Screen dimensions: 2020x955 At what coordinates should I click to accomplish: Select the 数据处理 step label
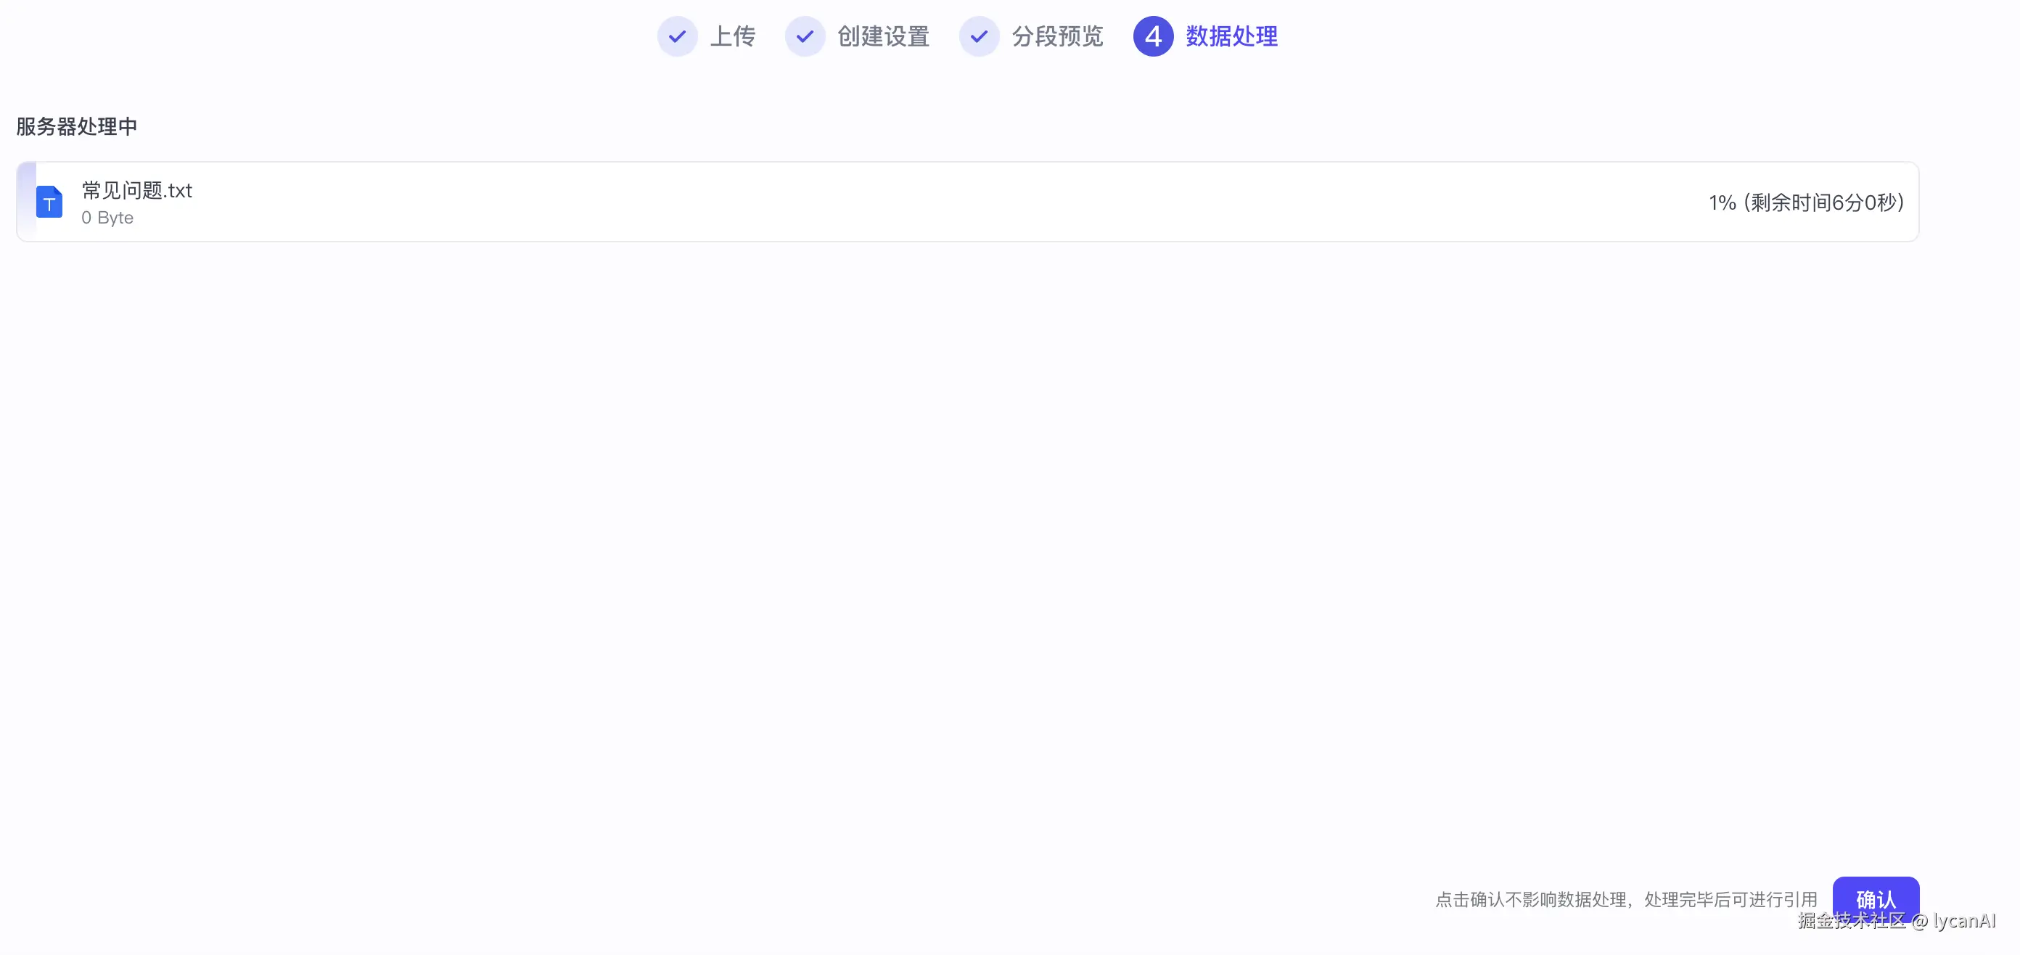(x=1231, y=36)
